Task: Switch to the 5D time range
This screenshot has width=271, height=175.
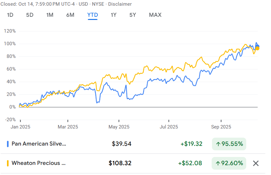Action: click(x=30, y=15)
